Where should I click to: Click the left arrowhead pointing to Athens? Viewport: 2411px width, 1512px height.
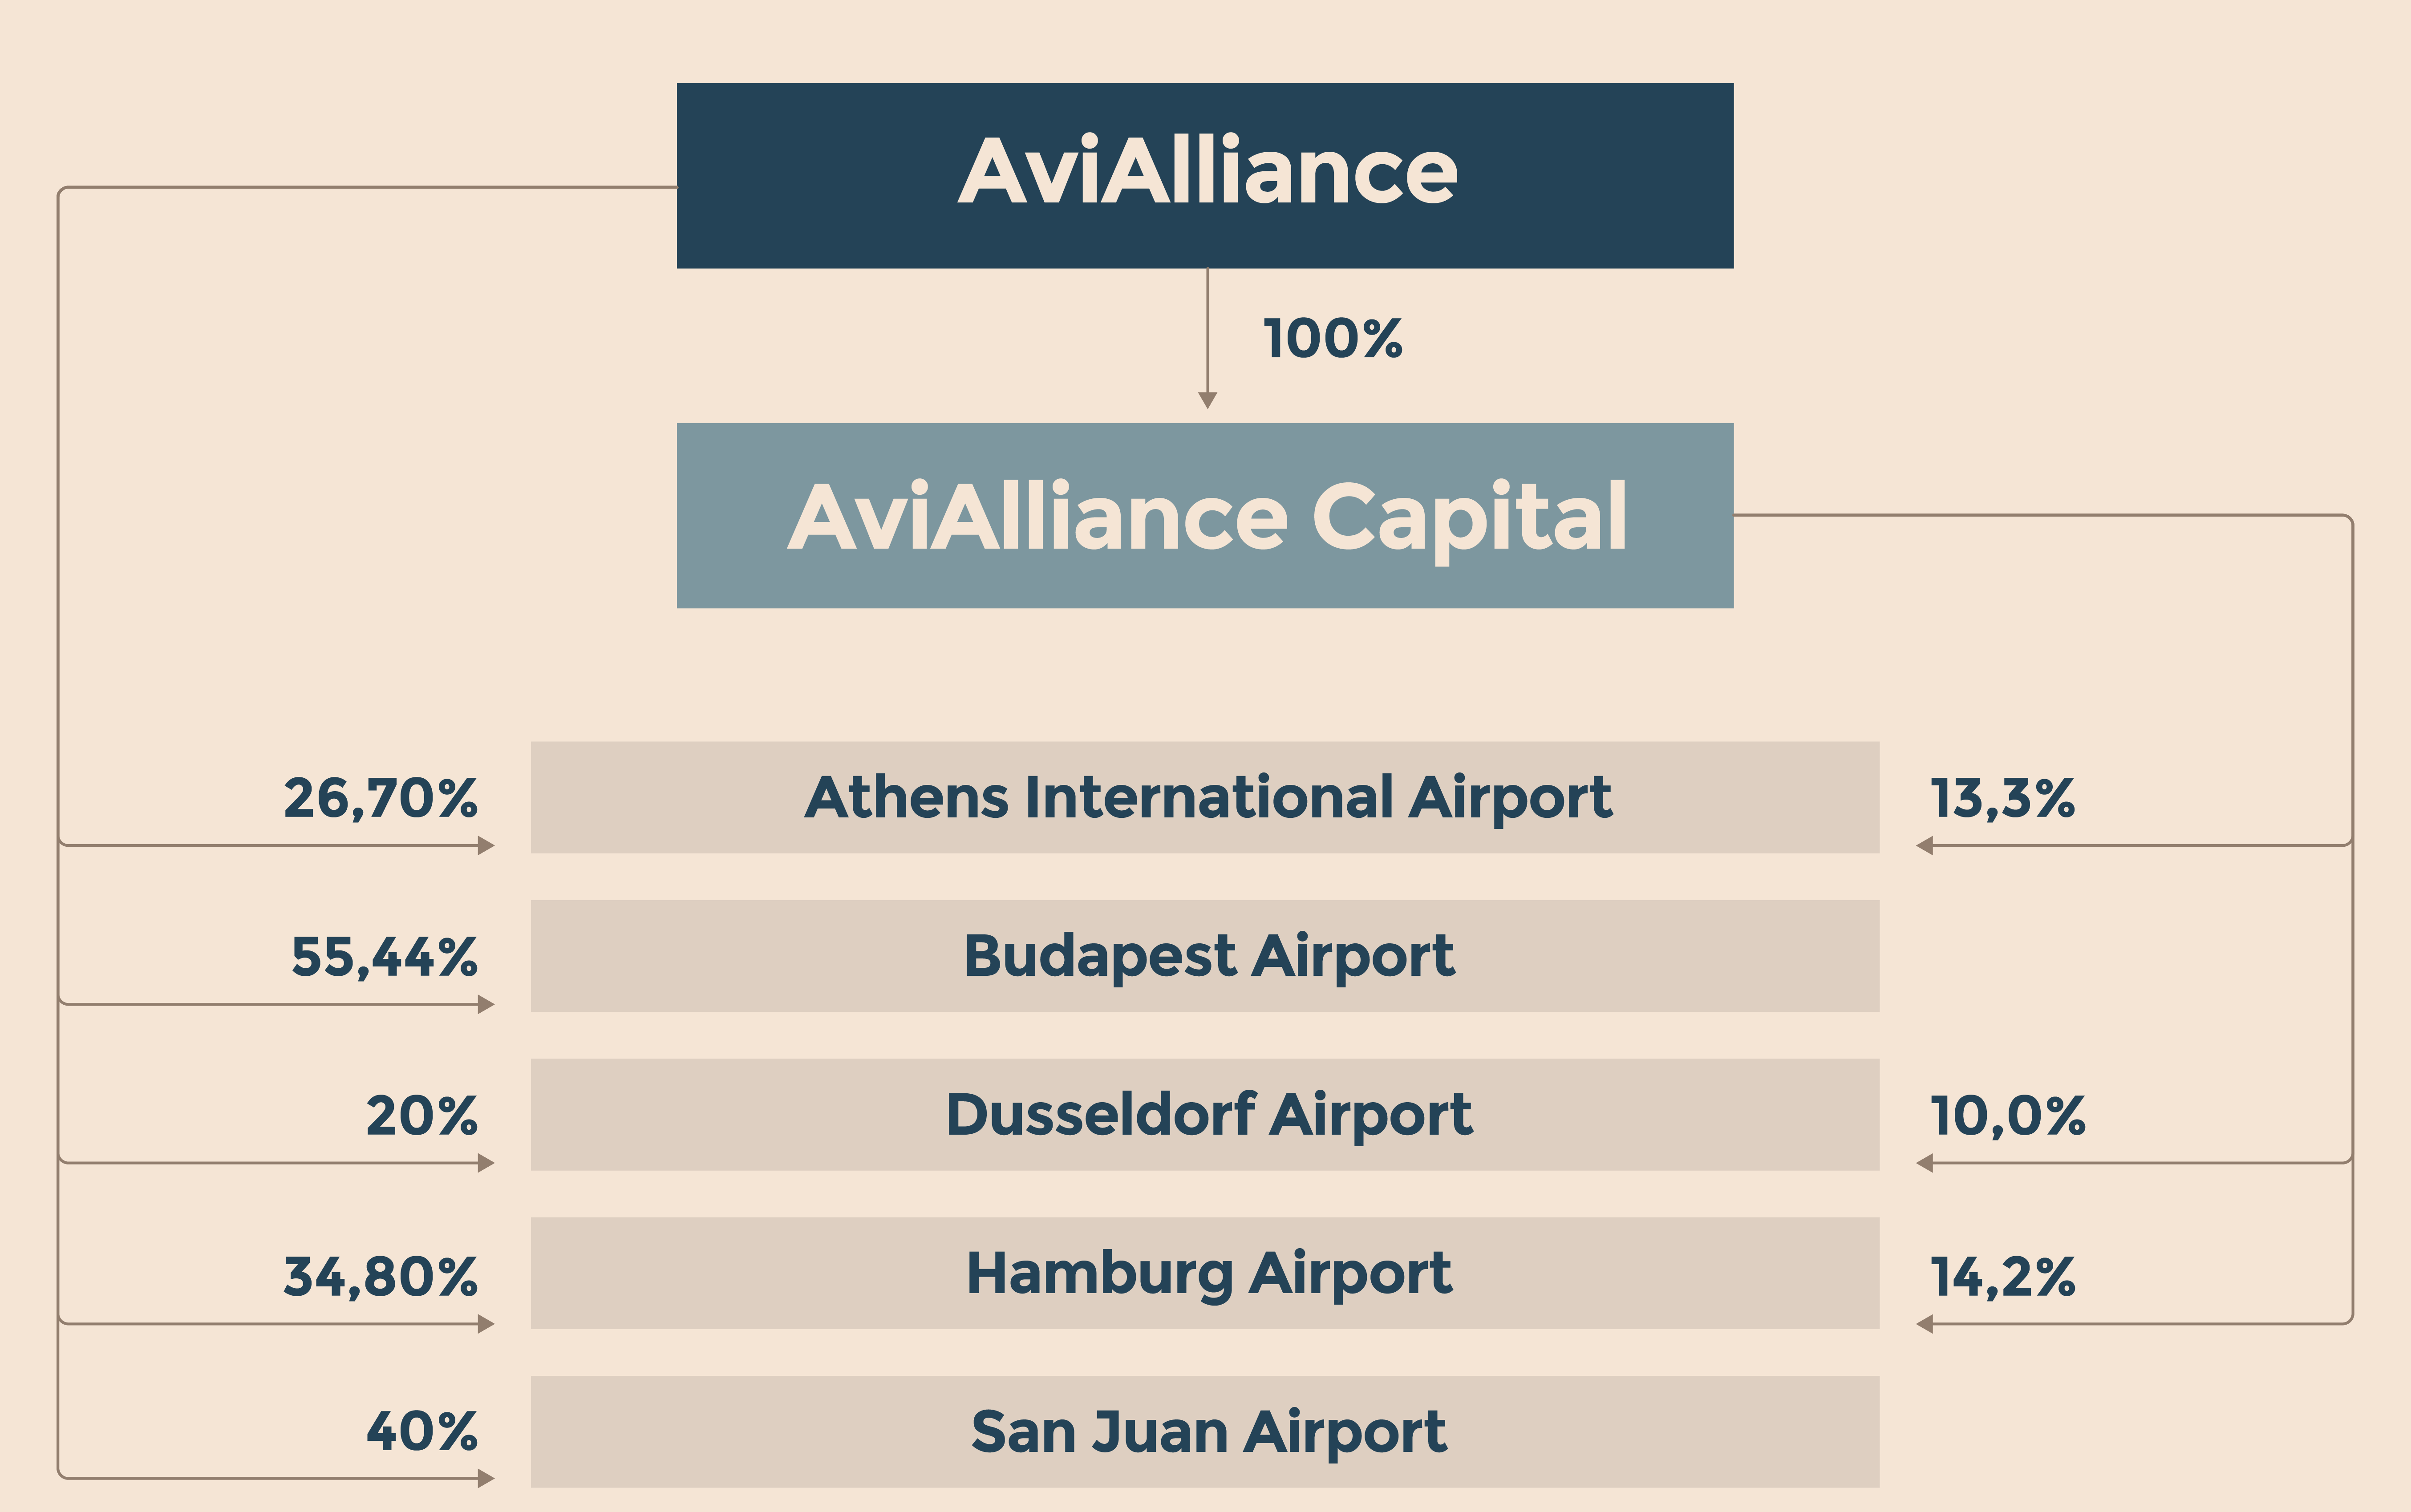click(486, 846)
